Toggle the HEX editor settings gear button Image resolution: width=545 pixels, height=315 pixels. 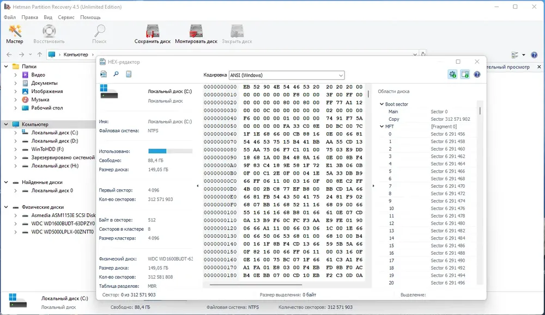(x=452, y=75)
